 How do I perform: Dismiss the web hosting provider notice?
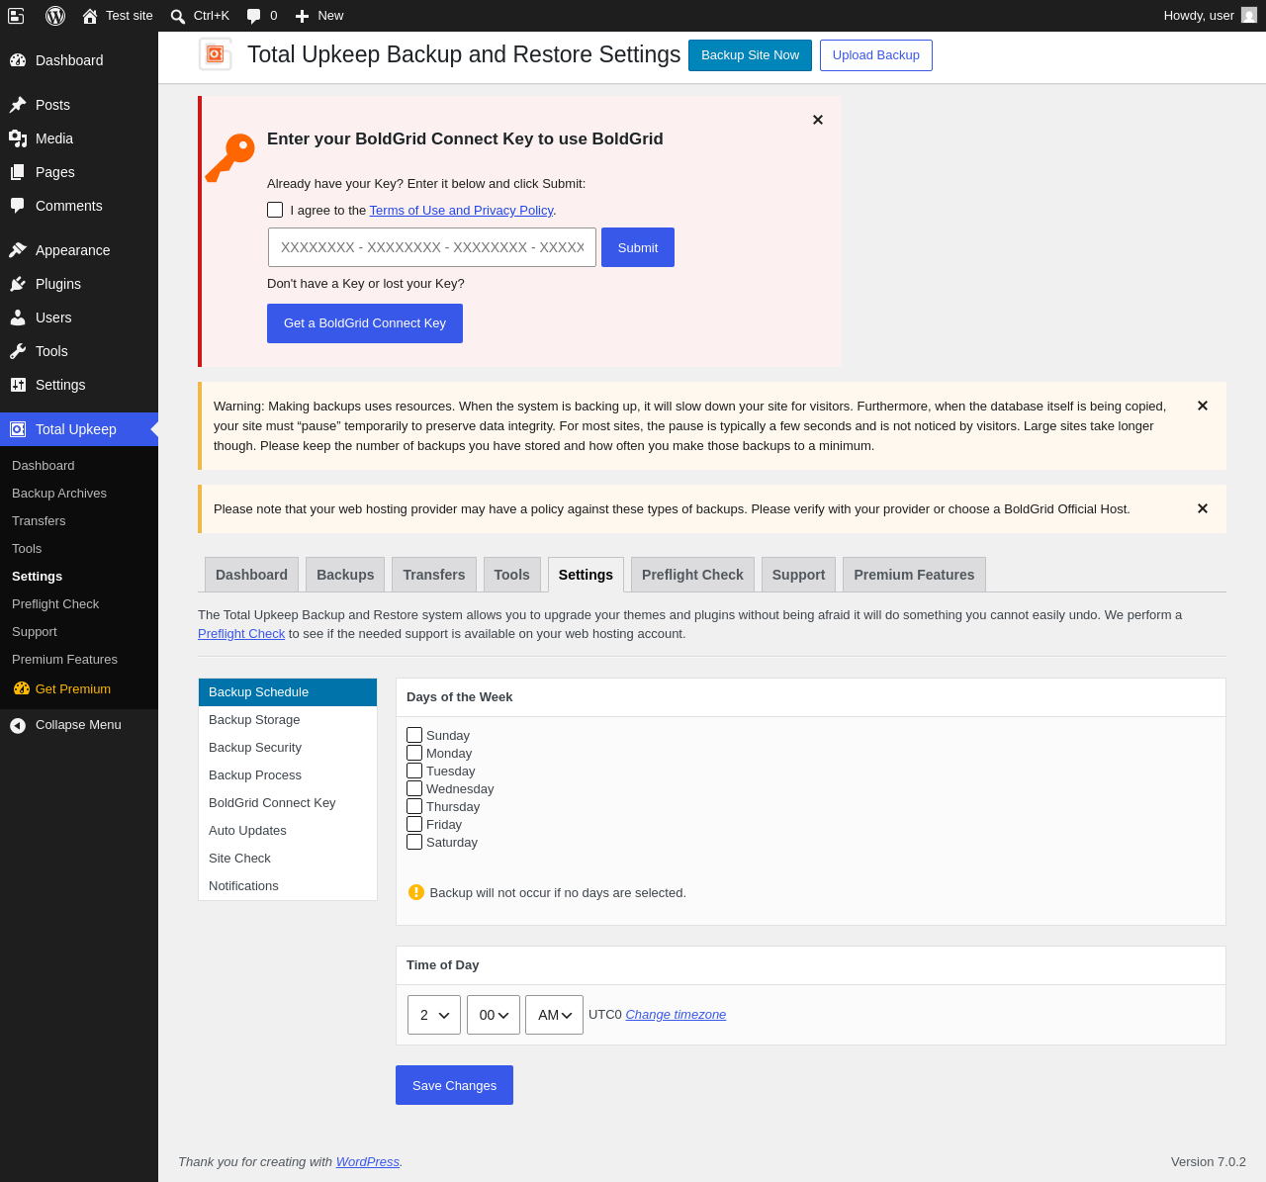click(1203, 508)
